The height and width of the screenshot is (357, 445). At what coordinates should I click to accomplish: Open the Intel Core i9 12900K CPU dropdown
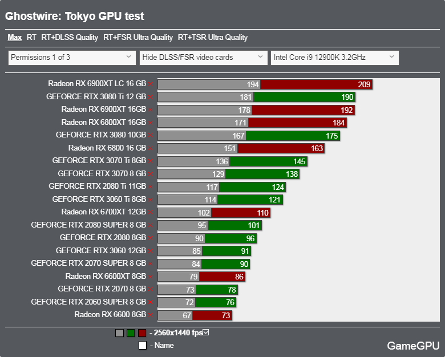[x=334, y=58]
